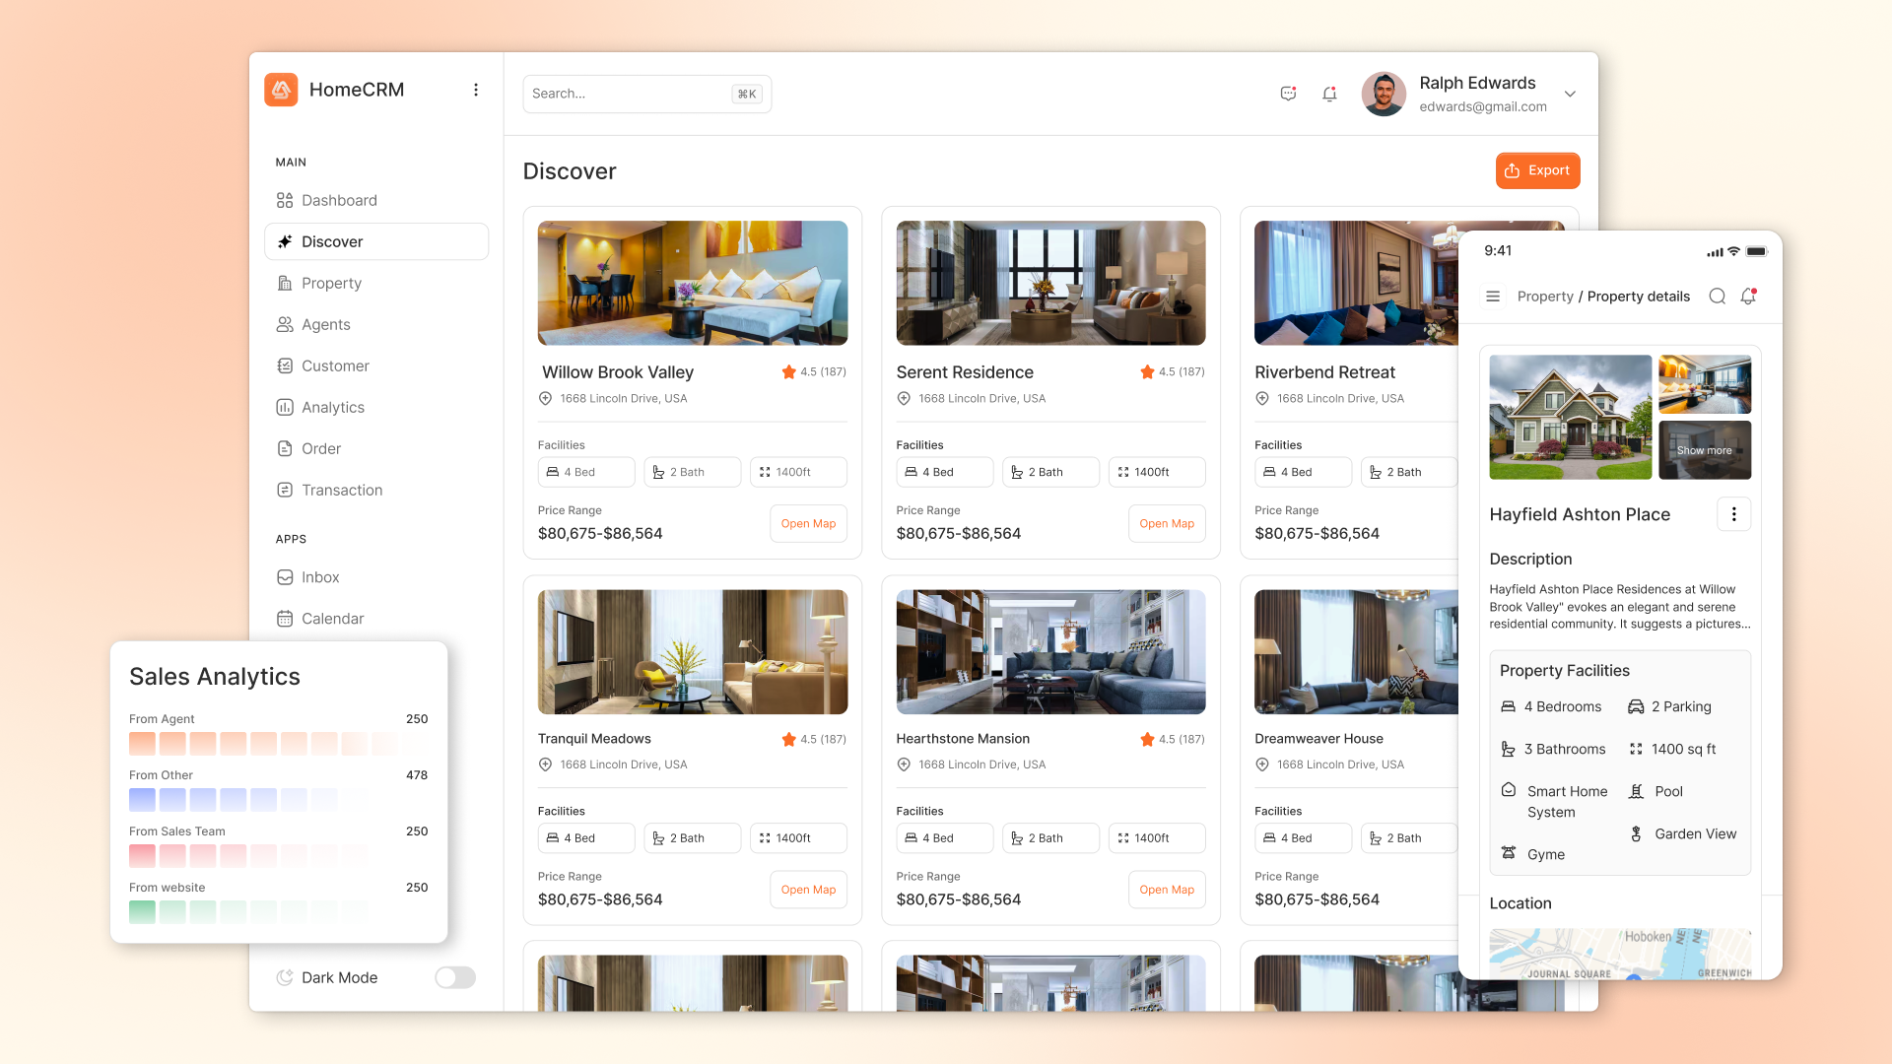Click Riverbend Retreat title
Viewport: 1892px width, 1064px height.
(x=1324, y=372)
